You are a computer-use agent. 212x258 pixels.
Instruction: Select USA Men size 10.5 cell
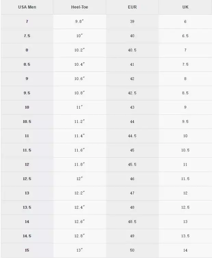click(x=27, y=121)
